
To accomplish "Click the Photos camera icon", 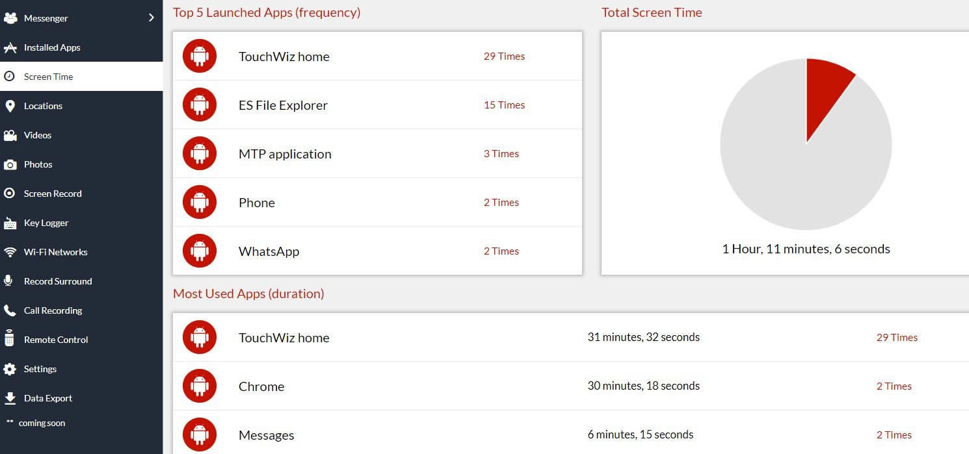I will point(10,165).
